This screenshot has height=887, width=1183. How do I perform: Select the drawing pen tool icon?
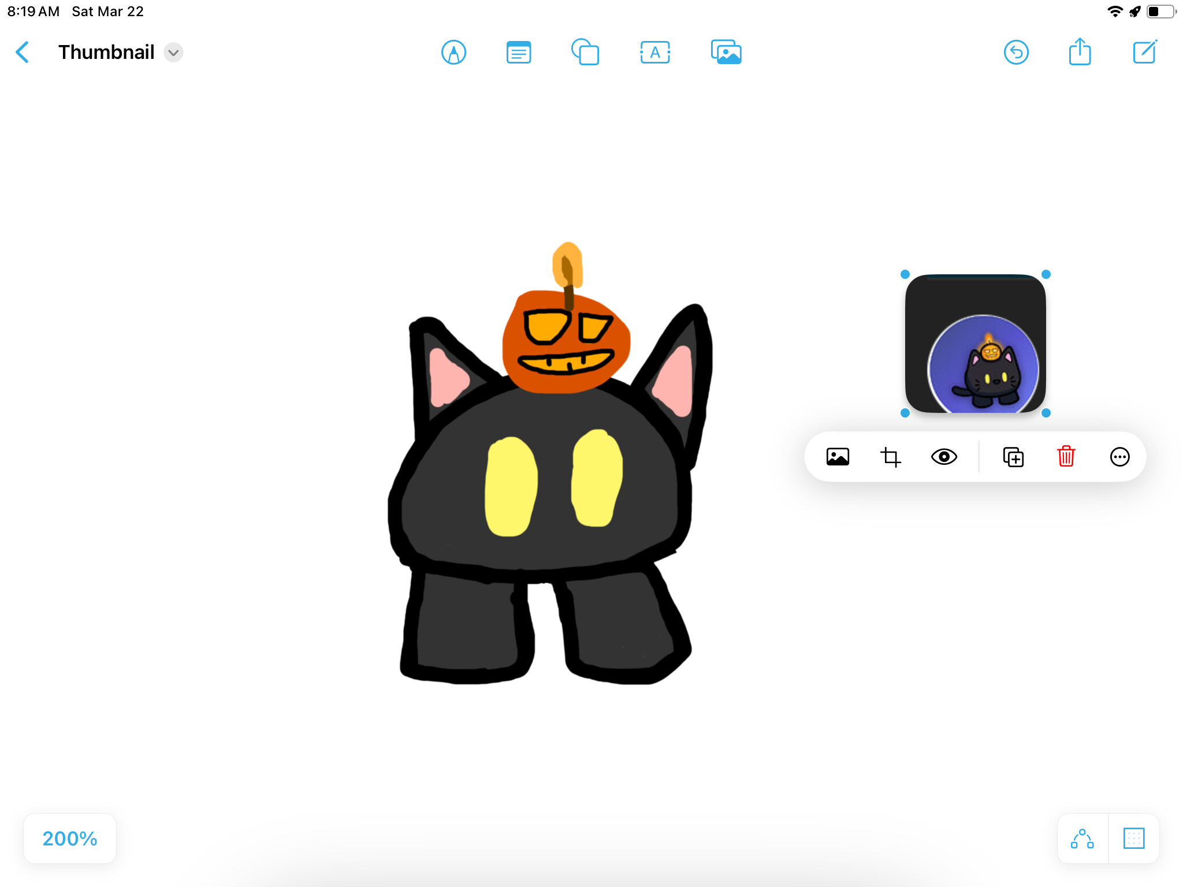(453, 53)
